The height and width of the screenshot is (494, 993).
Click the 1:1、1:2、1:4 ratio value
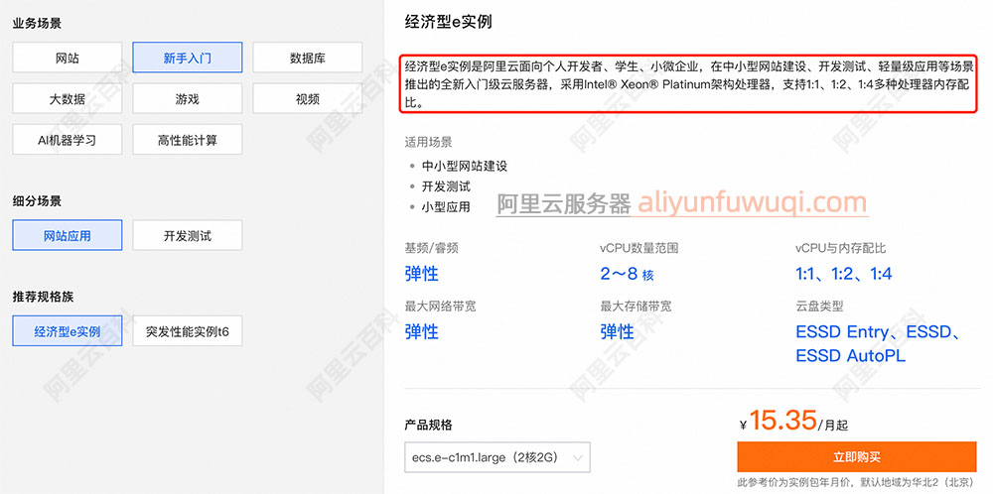pos(843,274)
